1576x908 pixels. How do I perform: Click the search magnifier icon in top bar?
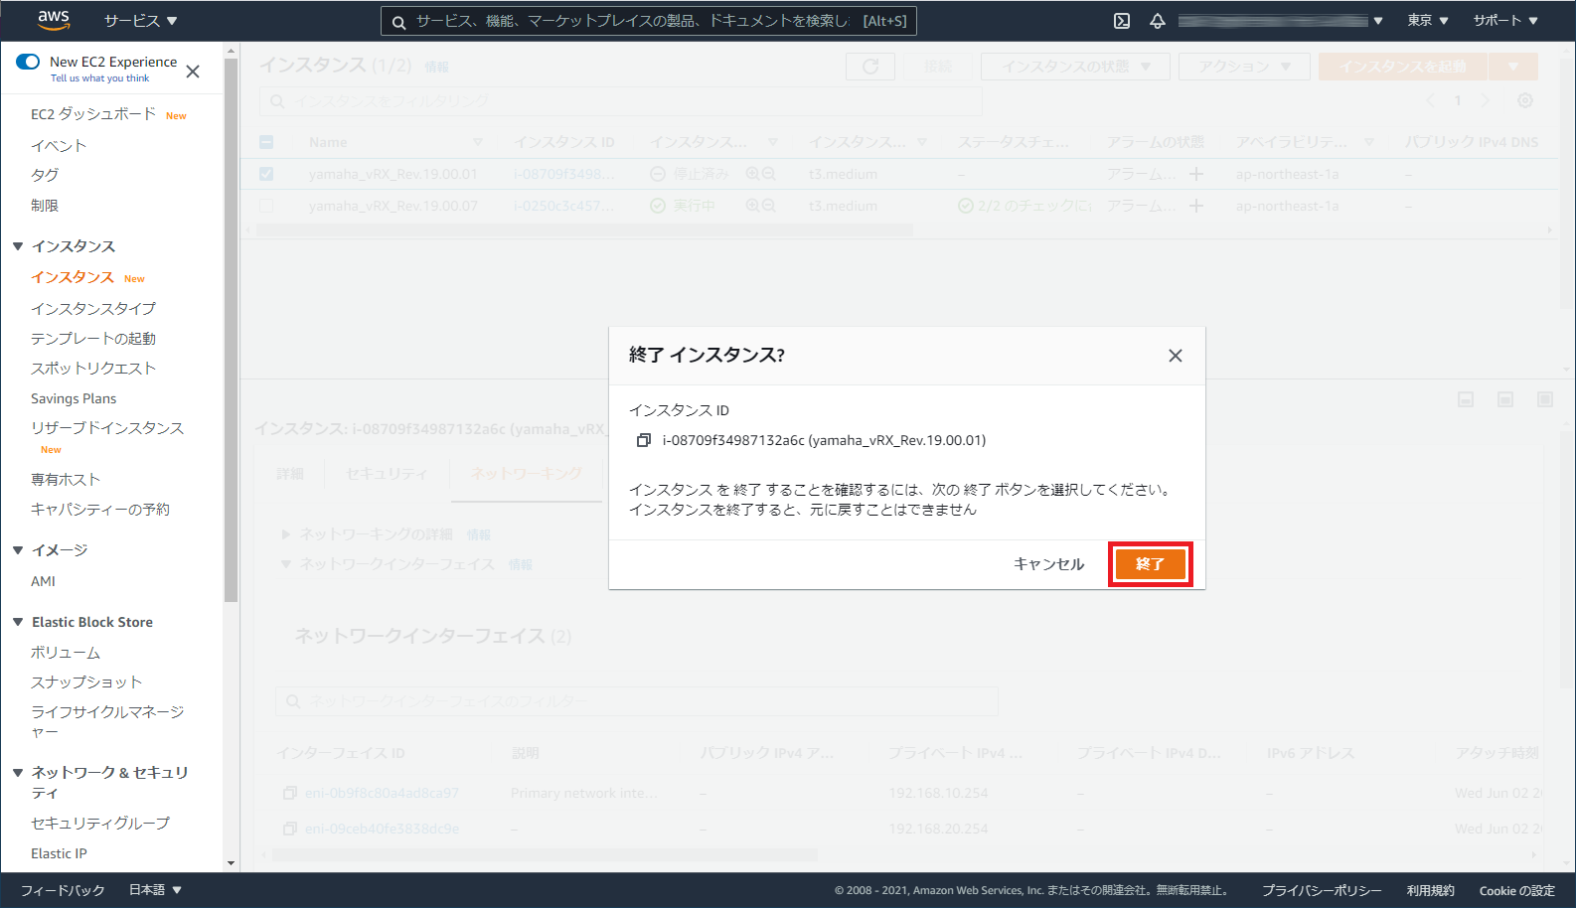(x=398, y=22)
